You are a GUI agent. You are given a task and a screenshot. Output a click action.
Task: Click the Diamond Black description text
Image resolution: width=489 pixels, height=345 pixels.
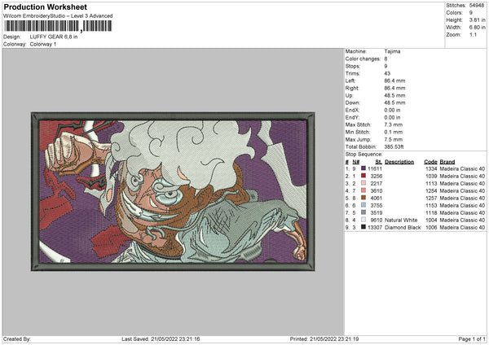pyautogui.click(x=403, y=227)
